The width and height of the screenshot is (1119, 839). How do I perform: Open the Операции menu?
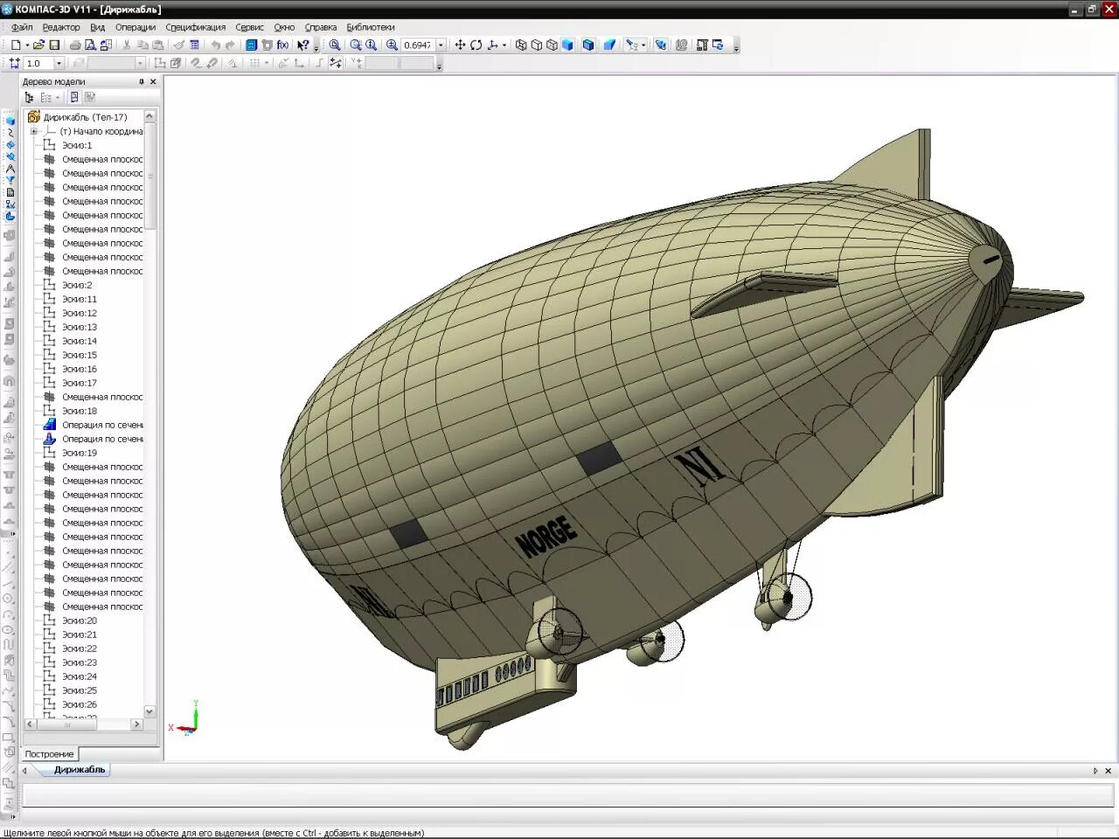[136, 27]
